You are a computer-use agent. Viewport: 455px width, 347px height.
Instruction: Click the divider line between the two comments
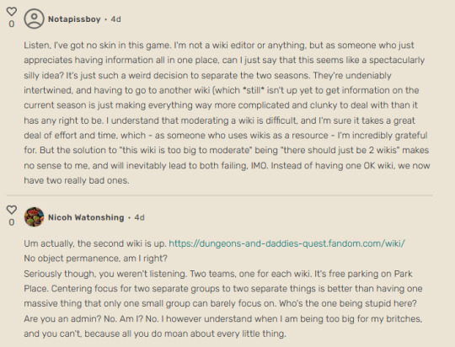point(220,195)
